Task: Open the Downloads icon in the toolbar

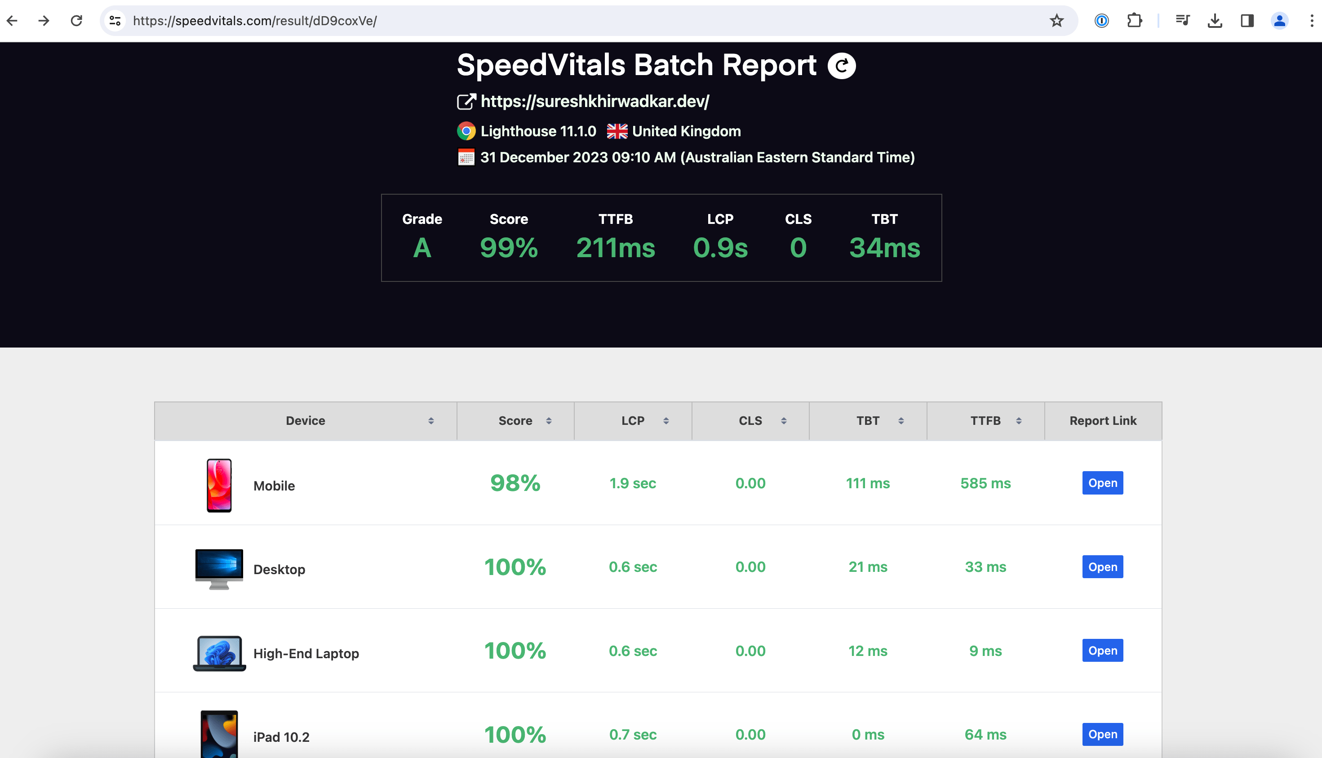Action: point(1215,21)
